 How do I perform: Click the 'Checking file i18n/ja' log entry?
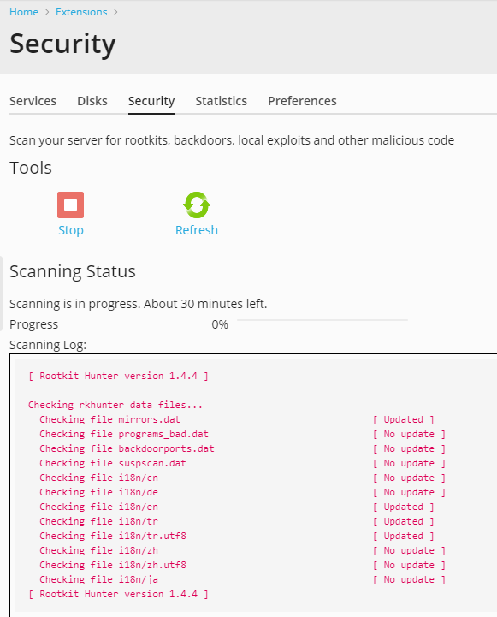point(98,579)
